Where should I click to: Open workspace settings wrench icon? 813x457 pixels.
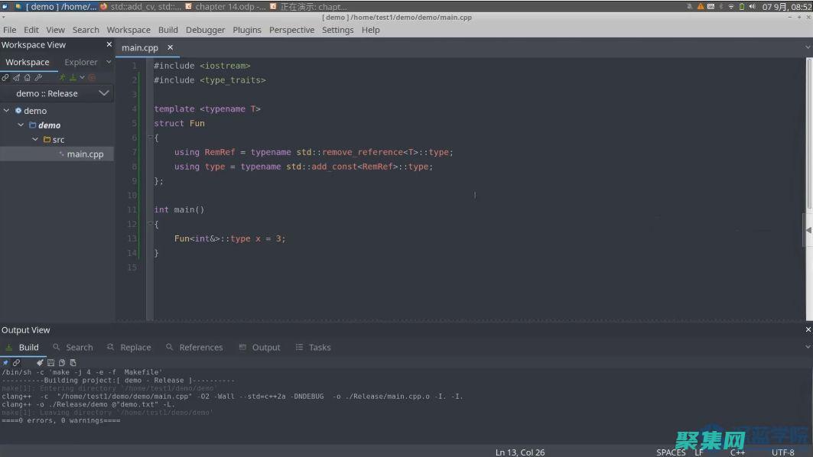tap(38, 77)
